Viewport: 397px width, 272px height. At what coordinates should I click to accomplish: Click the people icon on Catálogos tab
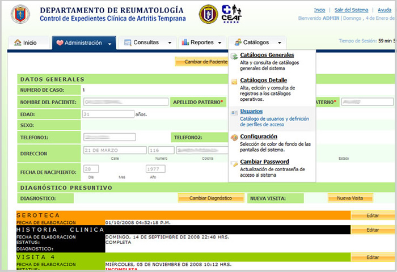(x=238, y=42)
